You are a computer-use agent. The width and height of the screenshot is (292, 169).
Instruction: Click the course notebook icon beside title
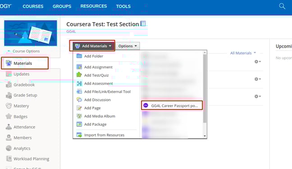[x=143, y=24]
